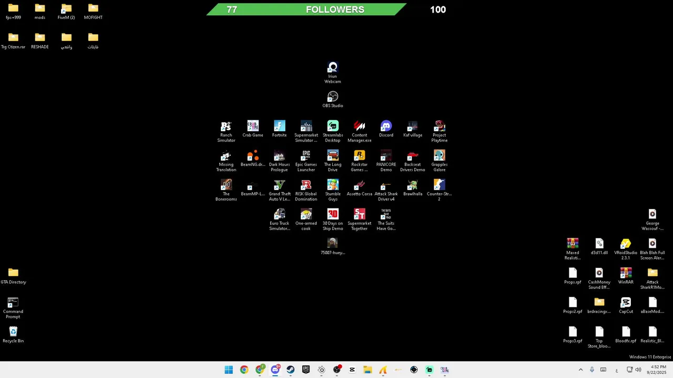This screenshot has height=378, width=673.
Task: Click the Assetto Corsa desktop icon
Action: pos(360,187)
